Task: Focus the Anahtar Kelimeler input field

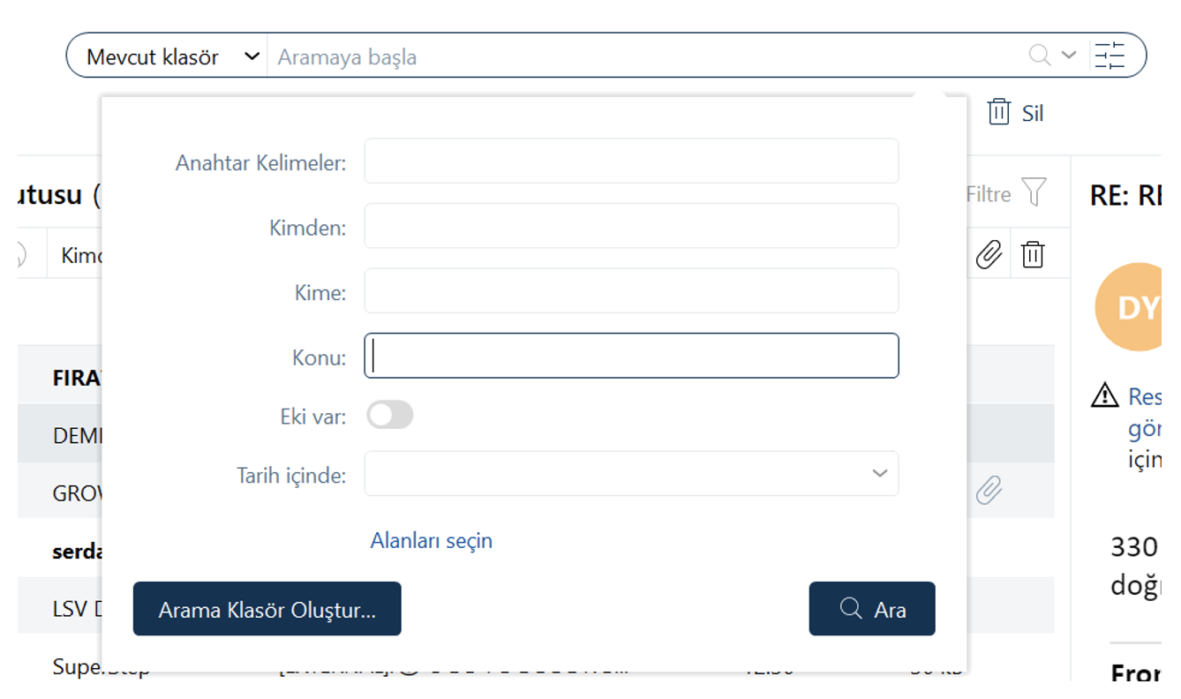Action: click(631, 161)
